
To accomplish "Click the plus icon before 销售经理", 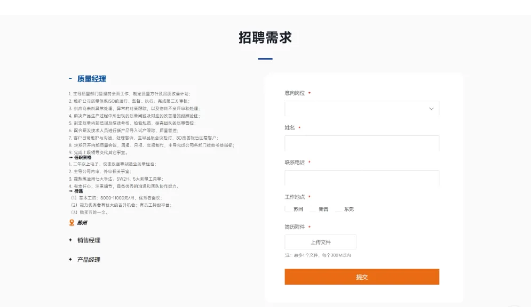I will [x=69, y=240].
